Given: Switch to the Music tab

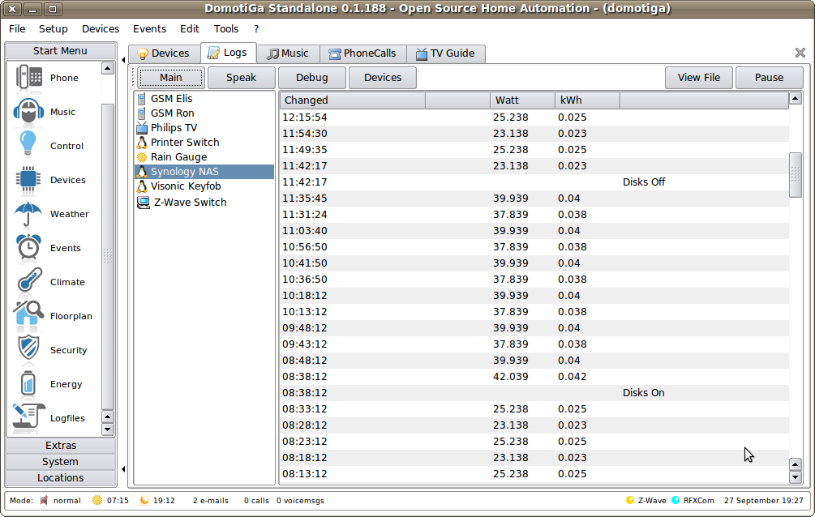Looking at the screenshot, I should (288, 53).
